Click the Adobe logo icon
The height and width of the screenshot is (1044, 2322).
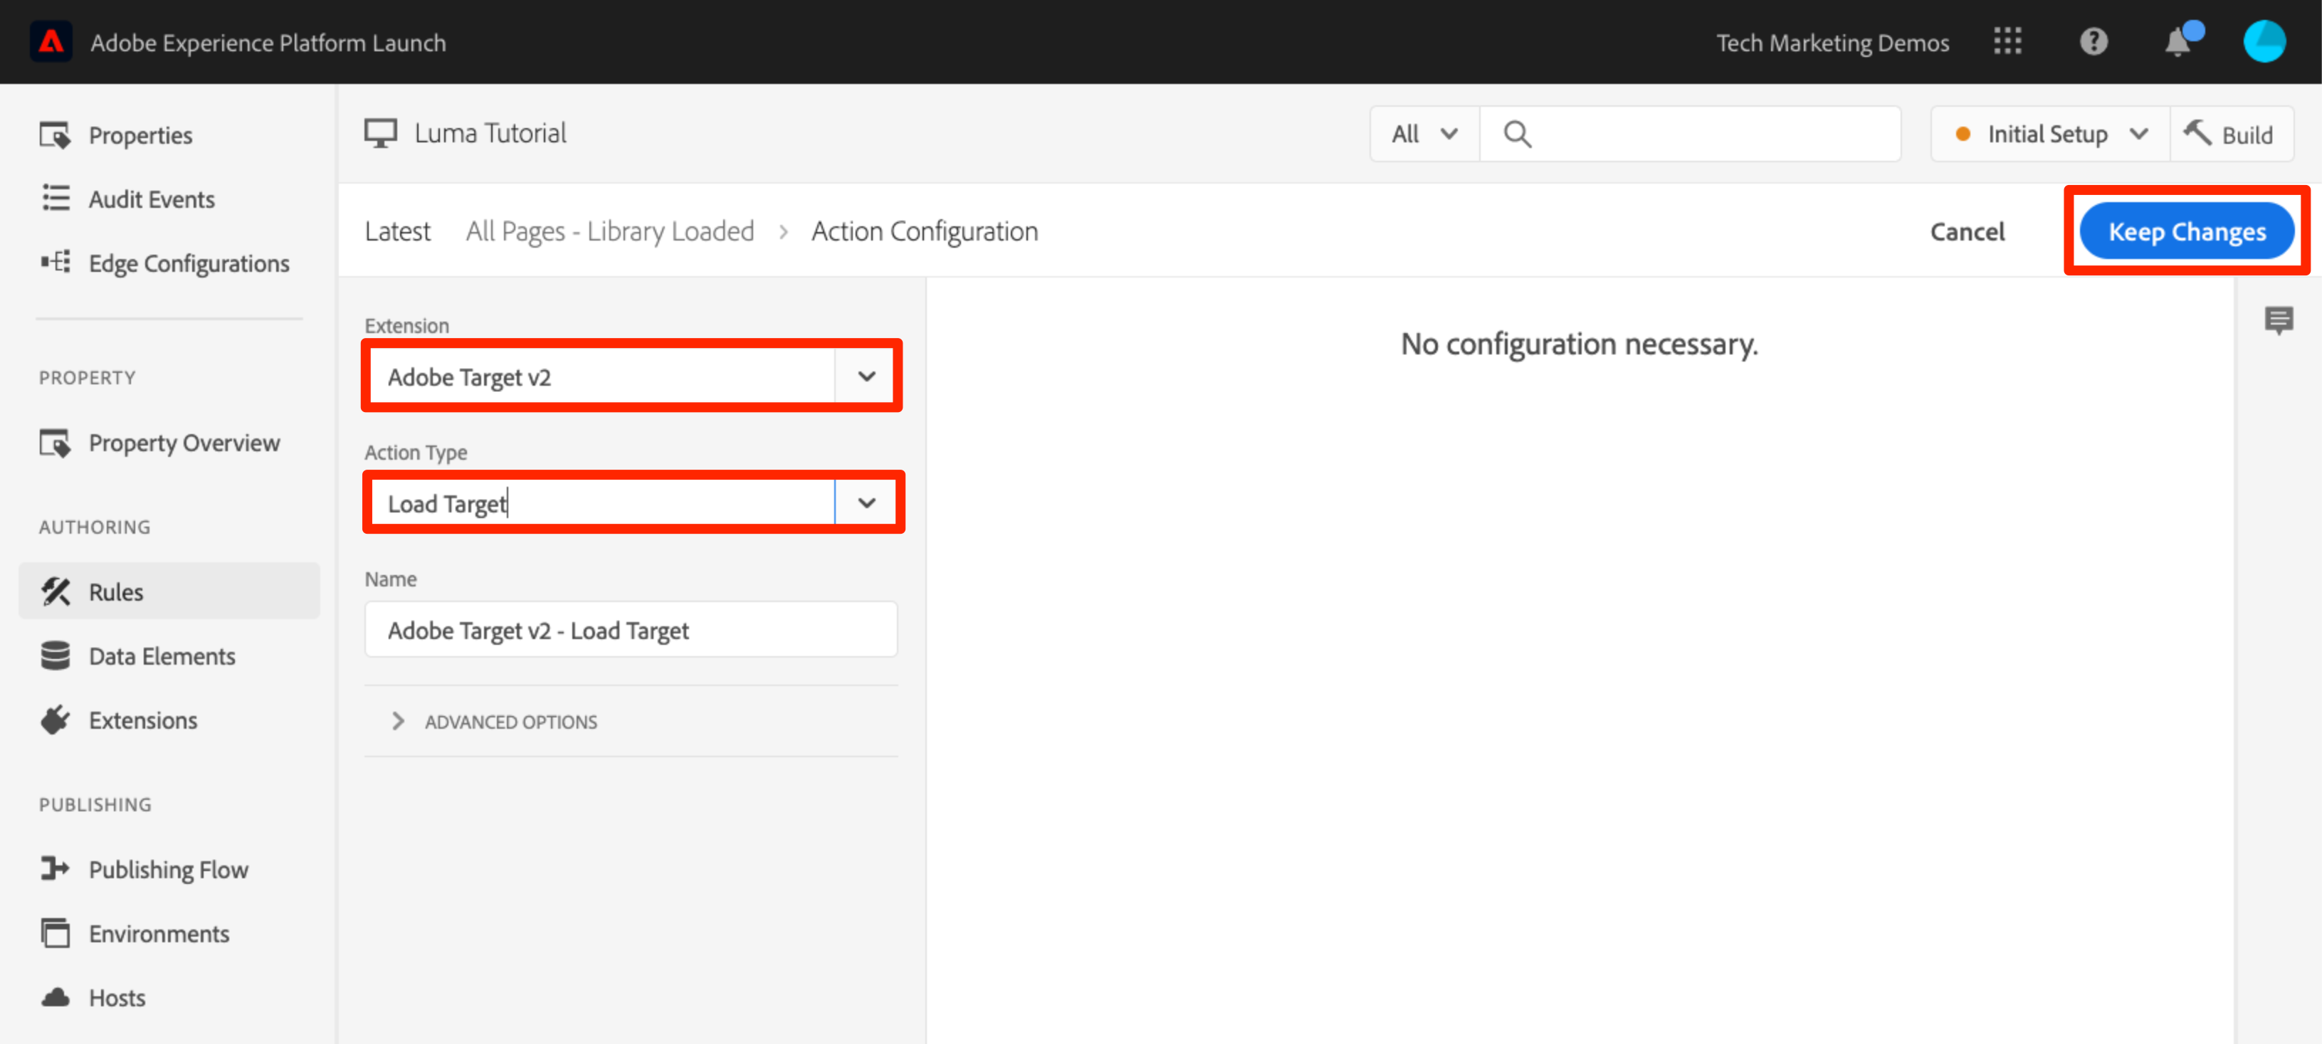51,43
